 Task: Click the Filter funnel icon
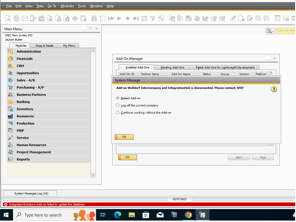click(153, 18)
